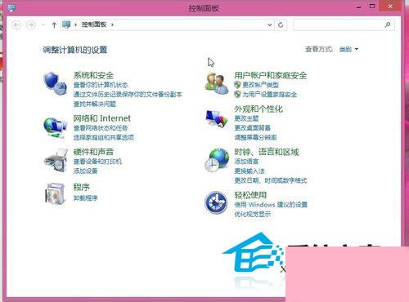Click 为用户设置家庭安全 link
Image resolution: width=409 pixels, height=302 pixels.
270,95
